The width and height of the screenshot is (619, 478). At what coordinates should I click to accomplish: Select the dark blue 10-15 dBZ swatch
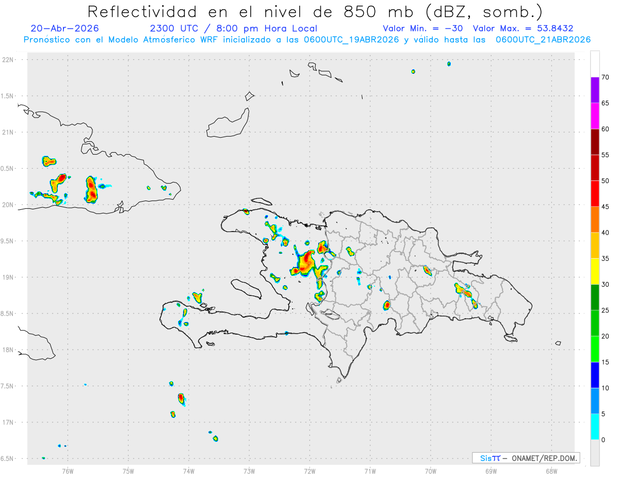click(x=595, y=375)
